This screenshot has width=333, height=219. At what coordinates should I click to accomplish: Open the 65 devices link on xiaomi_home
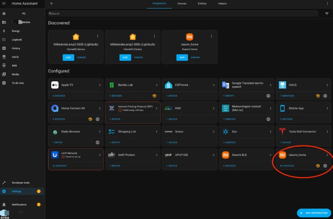pos(287,166)
